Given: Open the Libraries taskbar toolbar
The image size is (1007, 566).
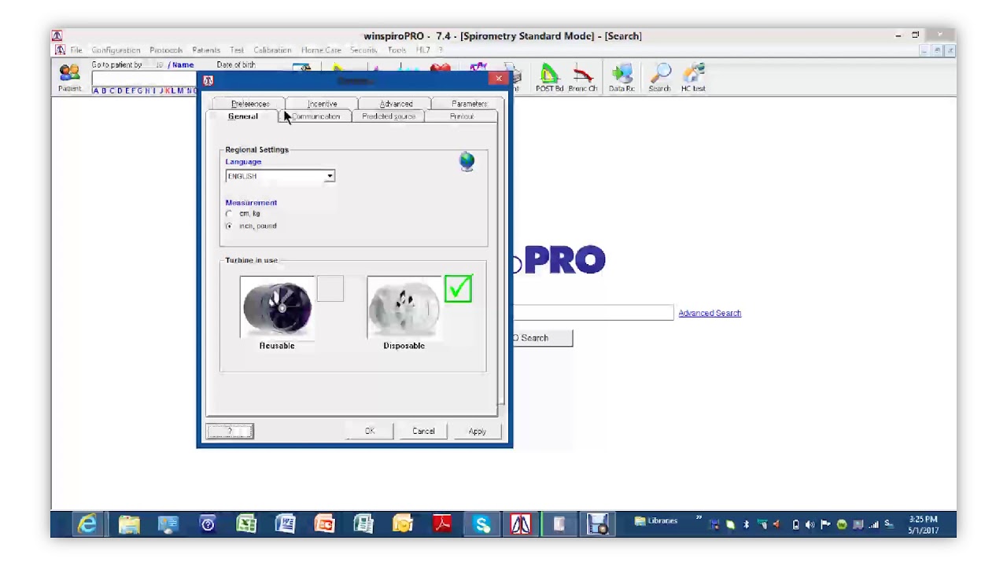Looking at the screenshot, I should click(x=656, y=520).
